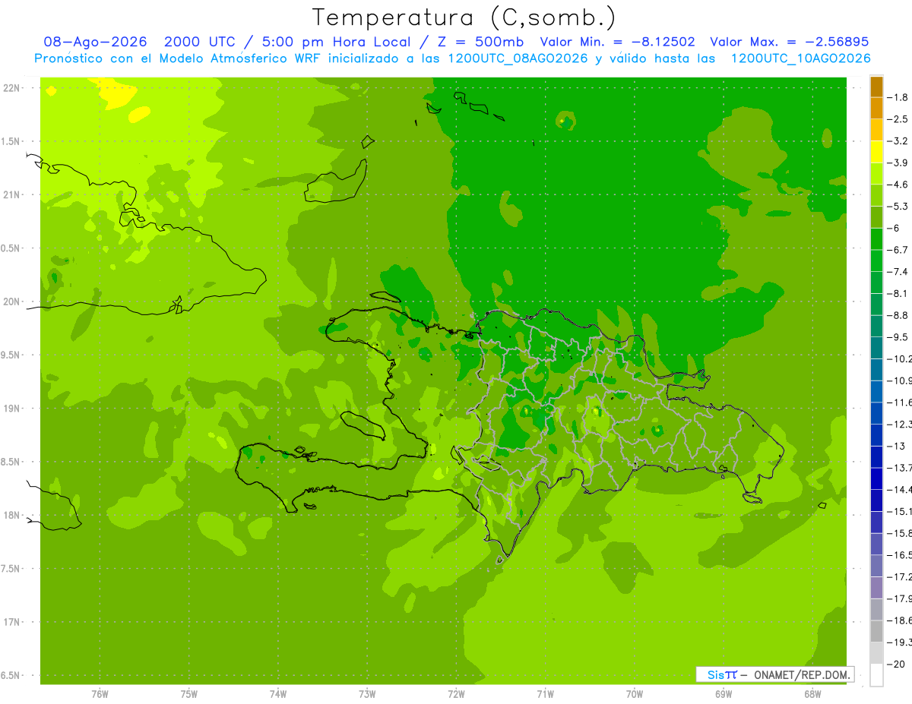Click the 'Temperatura (C,somb.)' title
This screenshot has width=912, height=704.
[464, 17]
